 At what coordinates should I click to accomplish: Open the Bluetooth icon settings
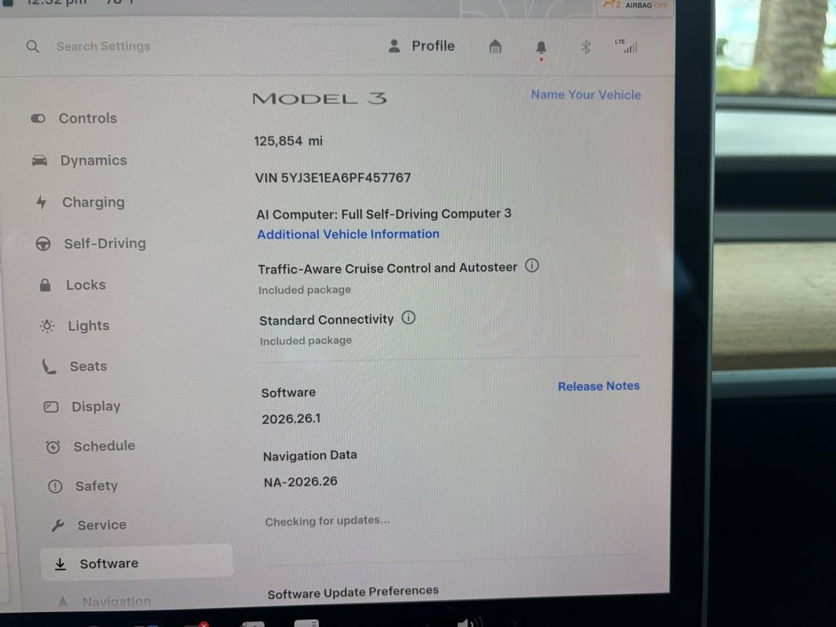coord(585,48)
